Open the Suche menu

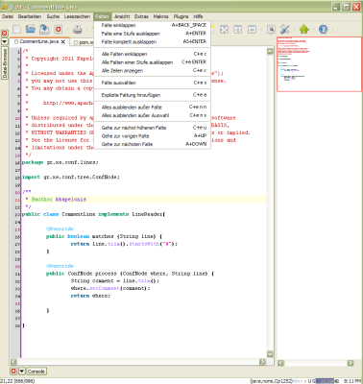tap(53, 16)
